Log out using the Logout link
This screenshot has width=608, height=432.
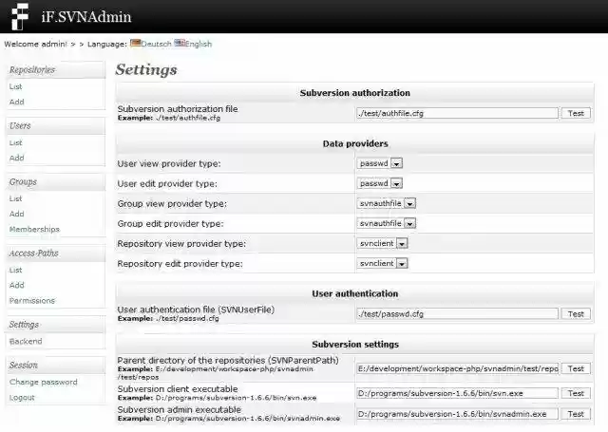[x=22, y=397]
